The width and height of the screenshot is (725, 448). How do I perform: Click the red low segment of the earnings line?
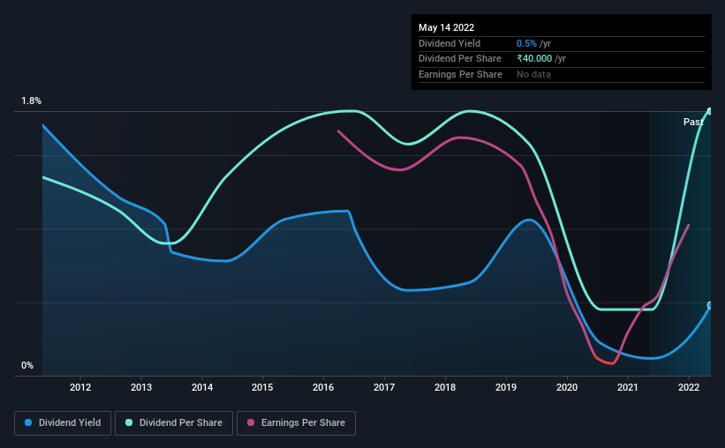[606, 361]
